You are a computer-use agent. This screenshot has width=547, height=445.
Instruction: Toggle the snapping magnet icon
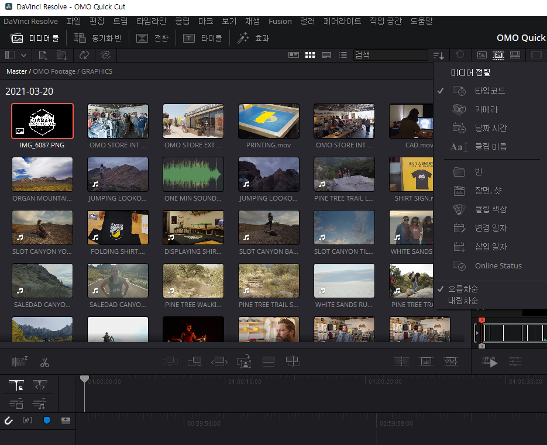(9, 420)
